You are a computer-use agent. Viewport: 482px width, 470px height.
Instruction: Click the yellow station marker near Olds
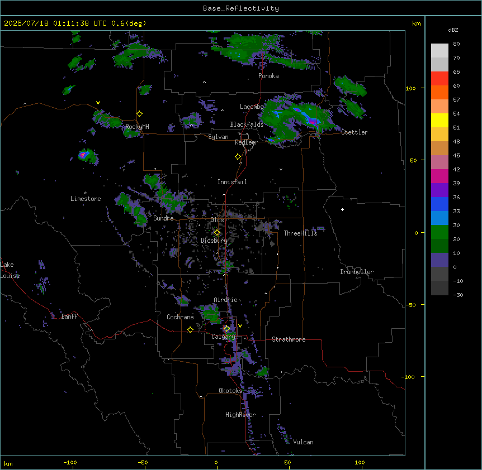[218, 233]
